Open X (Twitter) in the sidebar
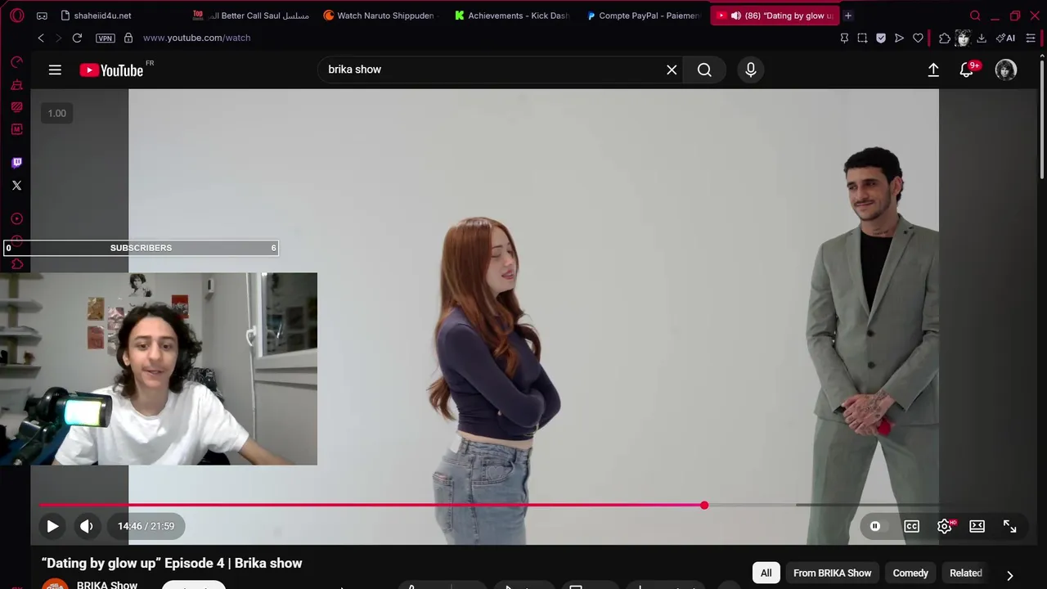Image resolution: width=1047 pixels, height=589 pixels. click(x=16, y=186)
